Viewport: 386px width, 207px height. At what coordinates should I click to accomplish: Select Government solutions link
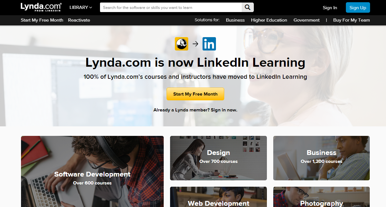click(307, 20)
